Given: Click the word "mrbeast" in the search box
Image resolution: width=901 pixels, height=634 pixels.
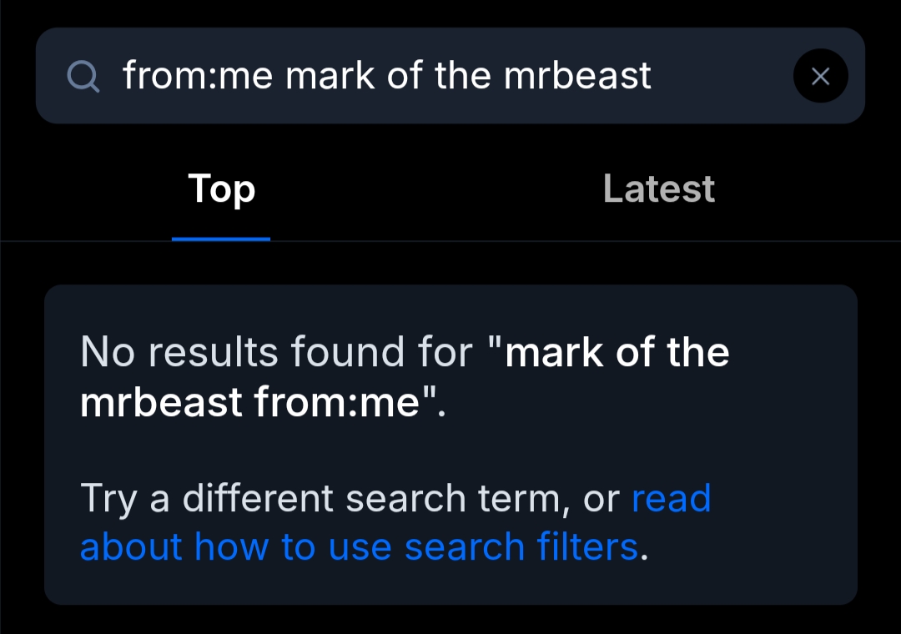Looking at the screenshot, I should [577, 76].
